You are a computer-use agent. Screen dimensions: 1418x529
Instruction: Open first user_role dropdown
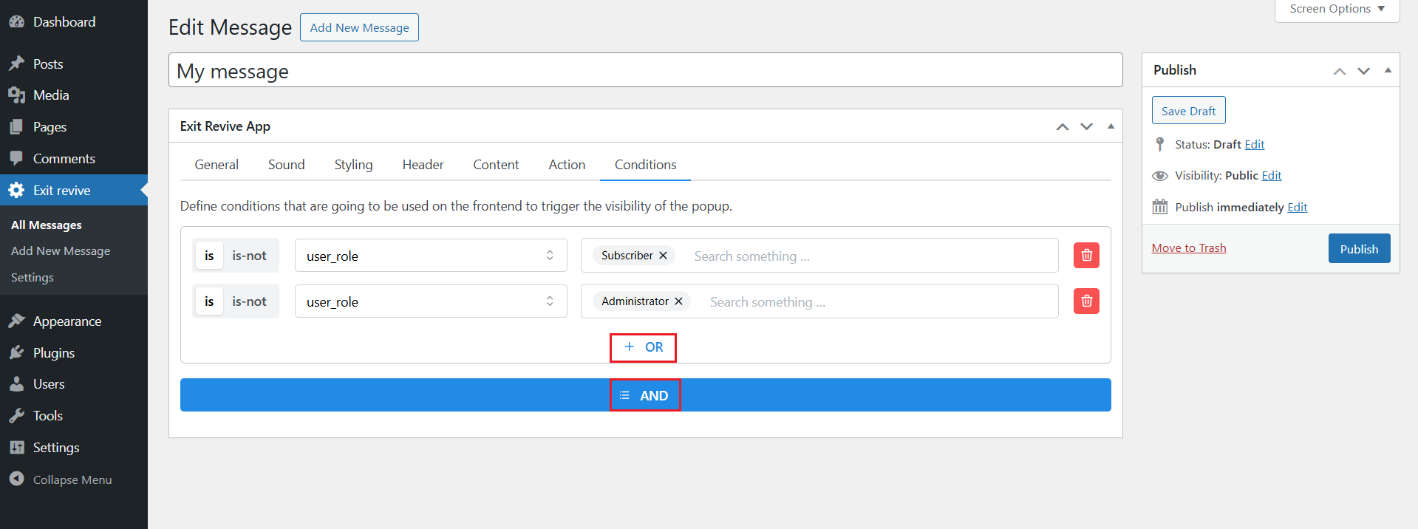pos(431,256)
